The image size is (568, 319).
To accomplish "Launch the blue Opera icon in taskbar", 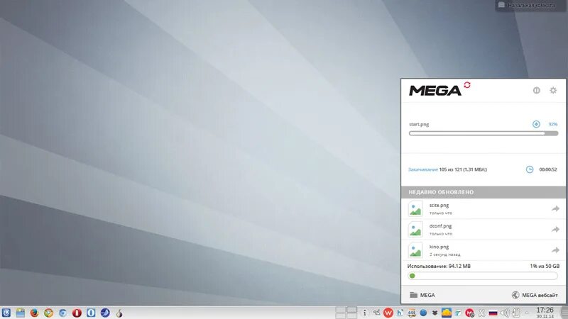I will (91, 313).
